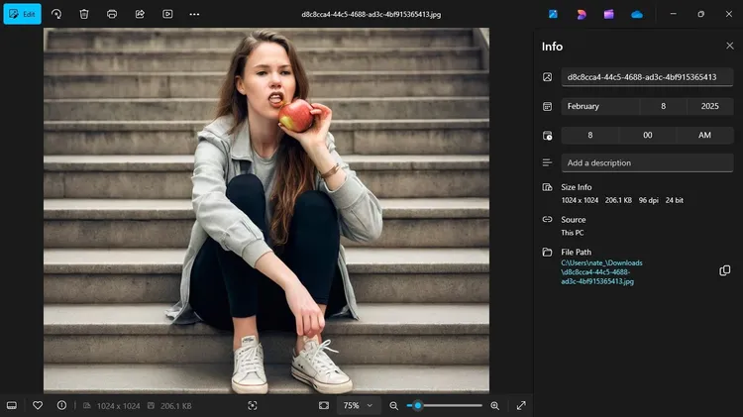Click the Edit button
The height and width of the screenshot is (417, 743).
click(x=22, y=14)
